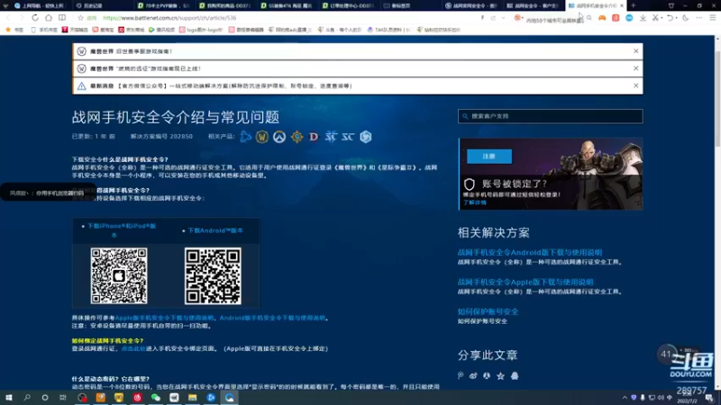Open File Explorer from the taskbar
The width and height of the screenshot is (721, 405).
(192, 397)
